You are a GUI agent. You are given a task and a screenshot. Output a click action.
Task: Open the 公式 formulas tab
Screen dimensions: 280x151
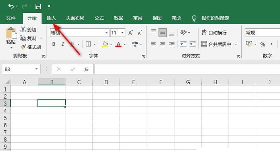click(99, 18)
